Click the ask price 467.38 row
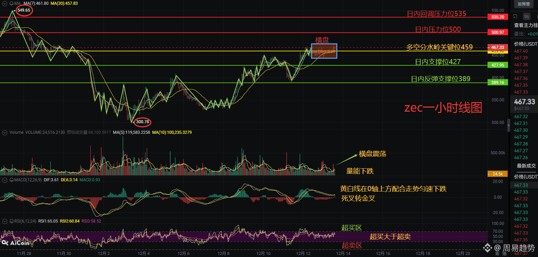 point(521,65)
